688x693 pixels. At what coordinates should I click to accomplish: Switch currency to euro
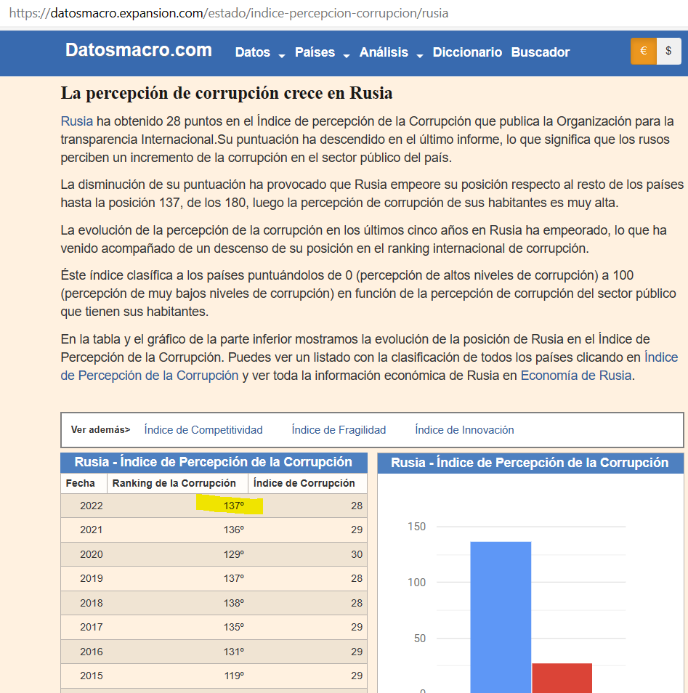(644, 52)
